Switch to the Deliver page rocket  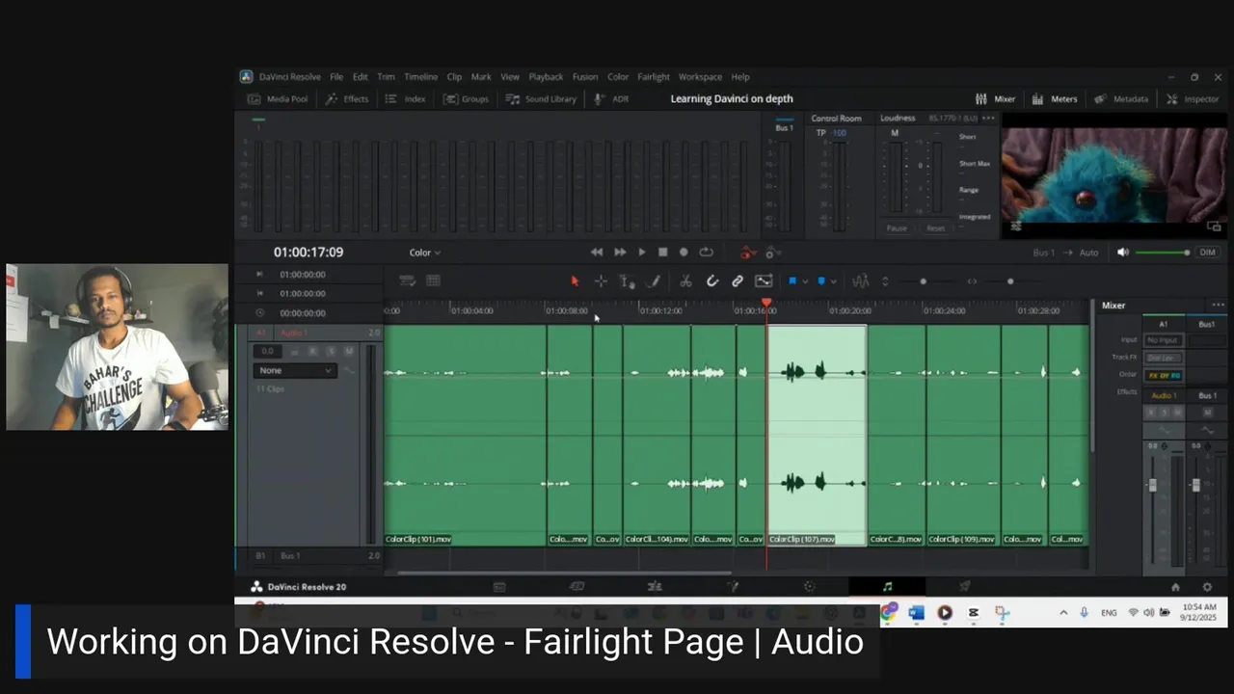[964, 586]
